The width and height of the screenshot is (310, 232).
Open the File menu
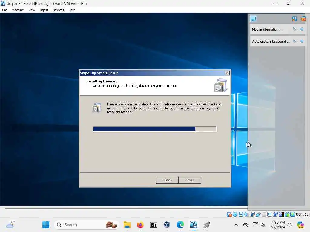click(5, 10)
